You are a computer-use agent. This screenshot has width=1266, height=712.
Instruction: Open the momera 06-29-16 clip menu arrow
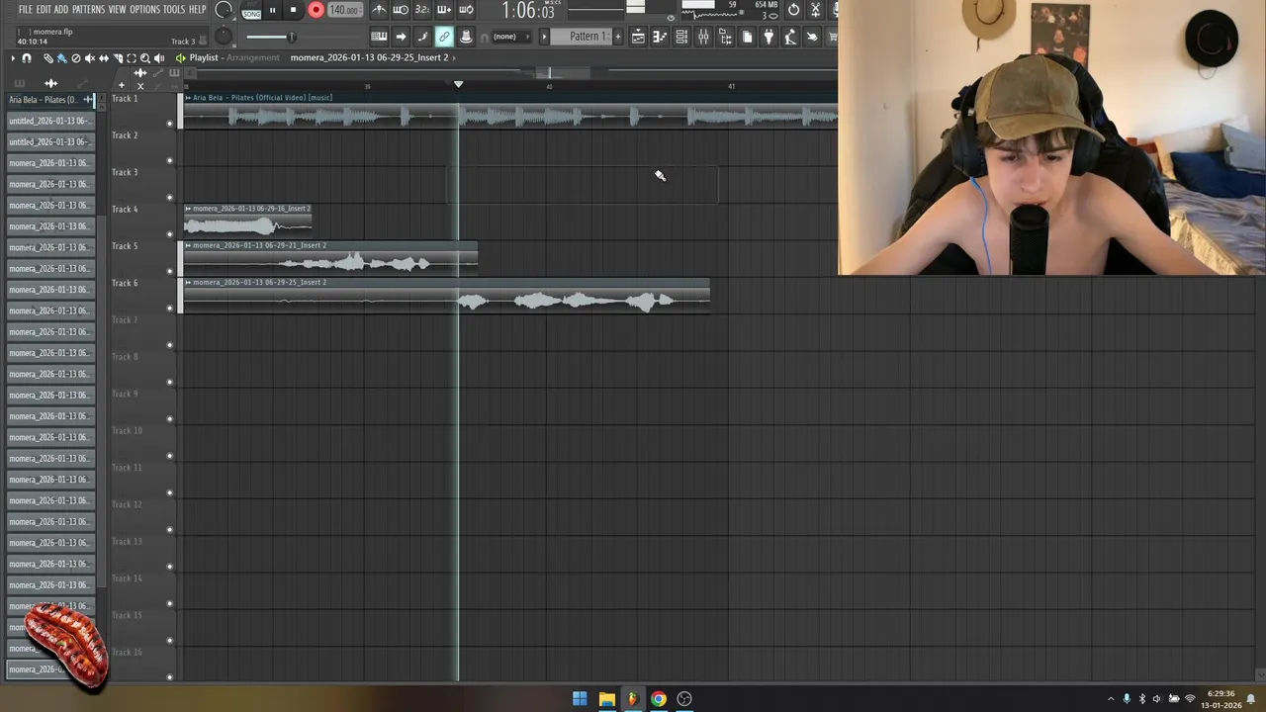click(188, 209)
